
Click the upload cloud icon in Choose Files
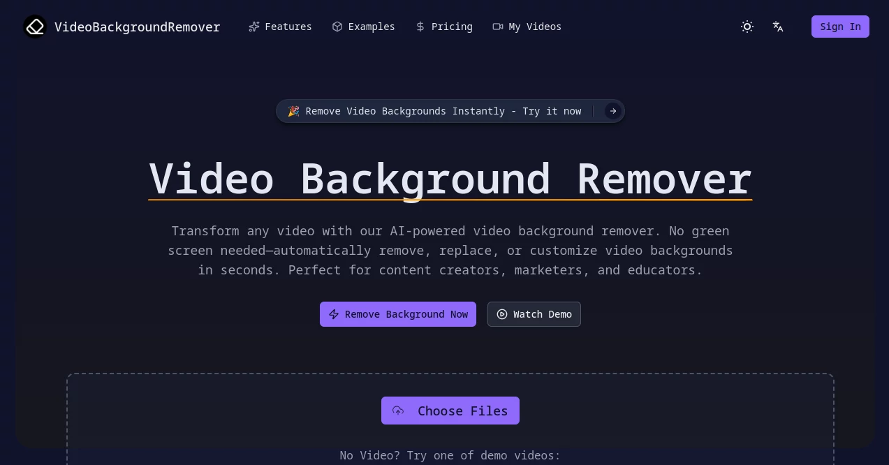[x=398, y=411]
